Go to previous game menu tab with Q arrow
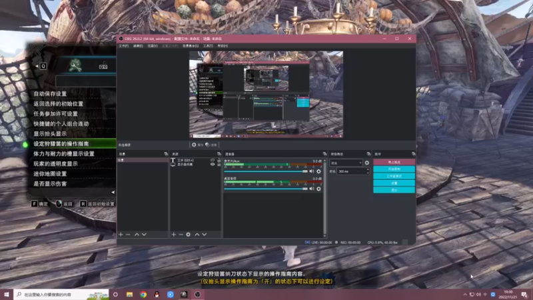This screenshot has width=533, height=300. click(37, 66)
